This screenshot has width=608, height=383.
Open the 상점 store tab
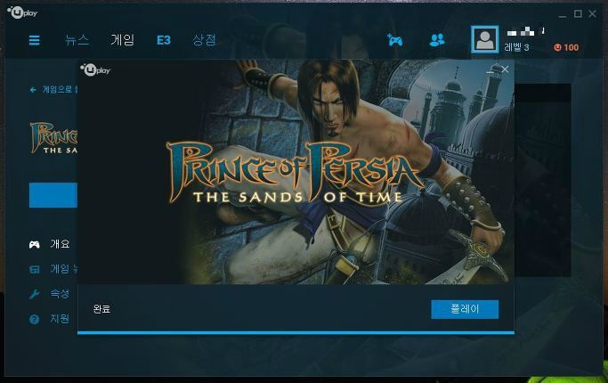[205, 40]
